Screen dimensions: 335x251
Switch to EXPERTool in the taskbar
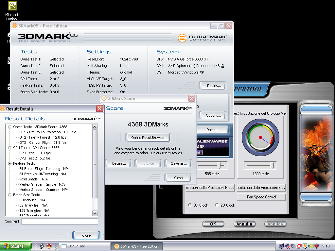click(84, 246)
